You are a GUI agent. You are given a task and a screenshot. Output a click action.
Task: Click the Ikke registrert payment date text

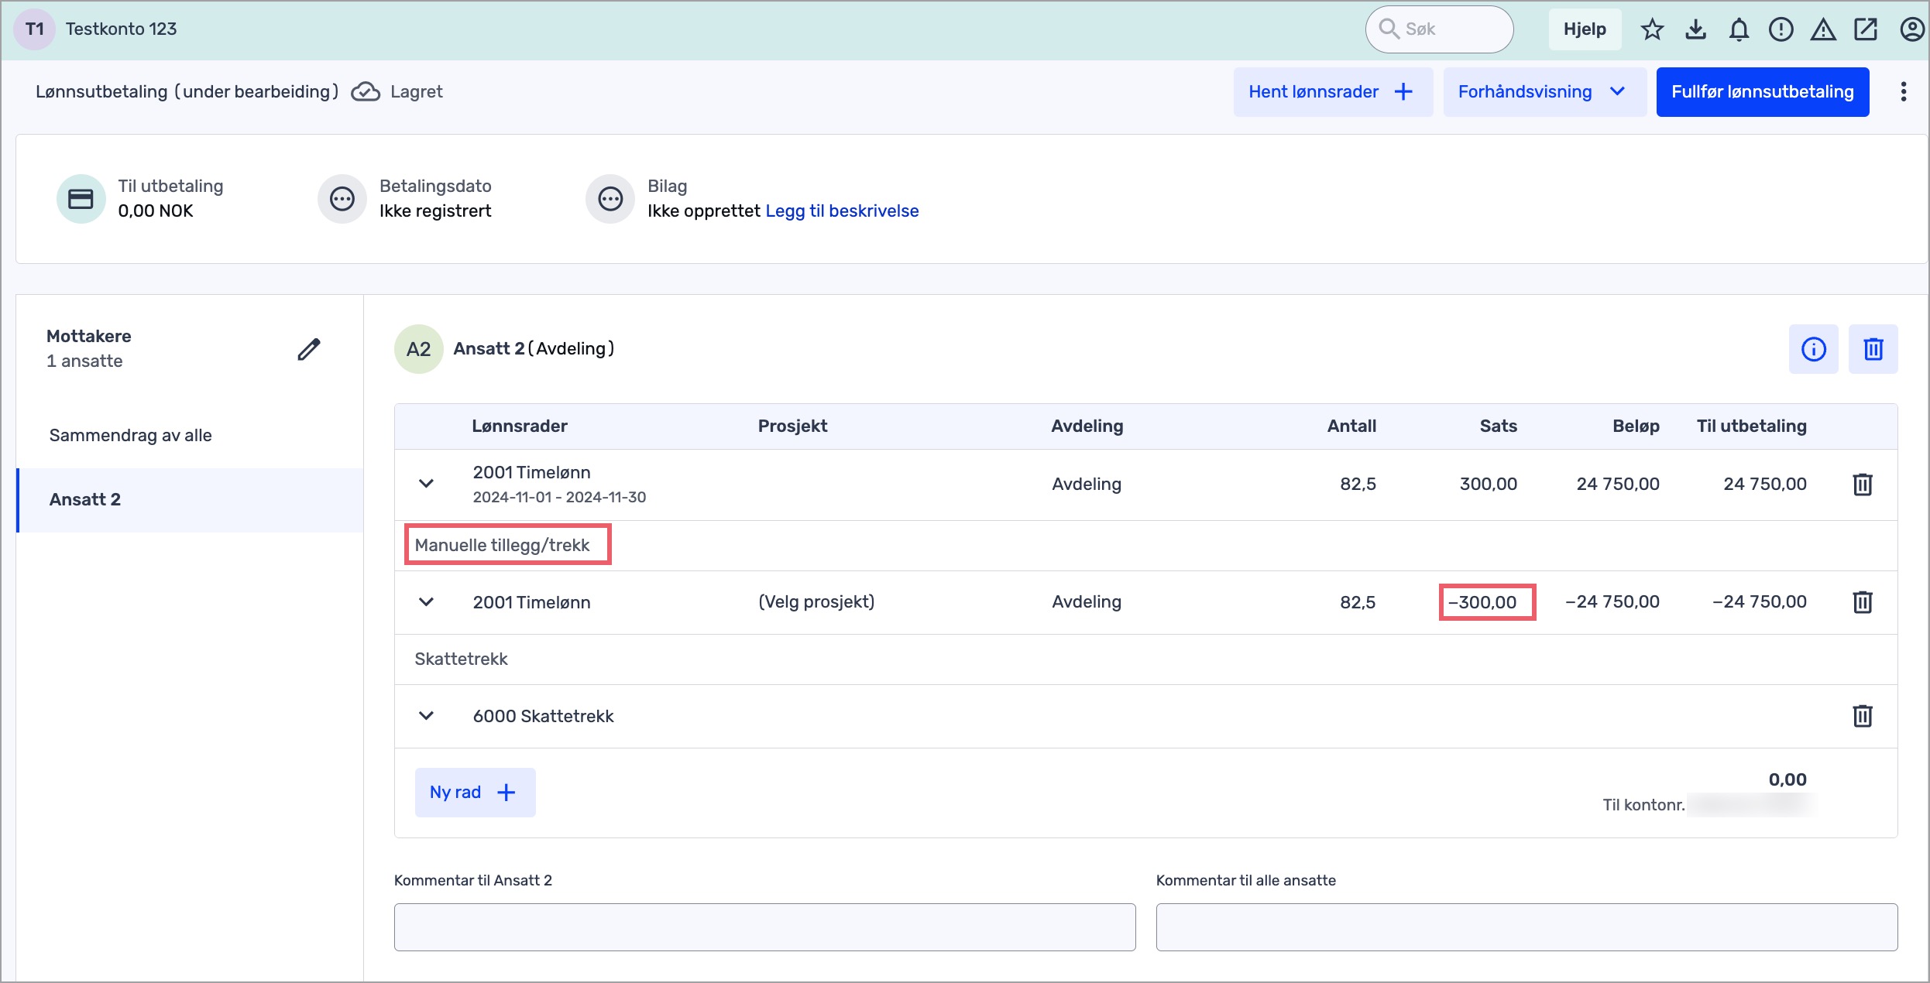pyautogui.click(x=435, y=211)
